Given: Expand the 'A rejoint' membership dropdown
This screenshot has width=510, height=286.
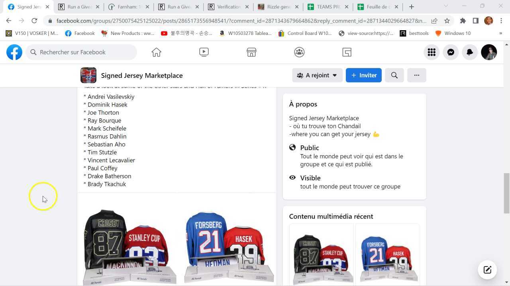Looking at the screenshot, I should [317, 75].
